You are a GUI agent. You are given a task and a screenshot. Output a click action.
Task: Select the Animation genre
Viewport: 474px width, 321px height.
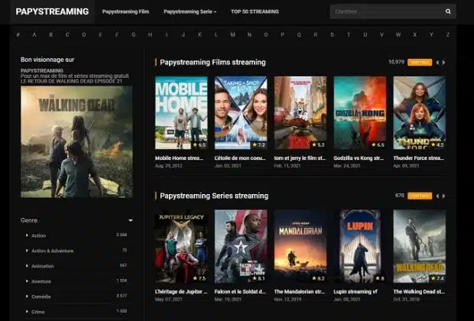43,266
